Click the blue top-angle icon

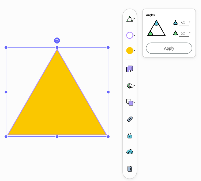point(175,23)
